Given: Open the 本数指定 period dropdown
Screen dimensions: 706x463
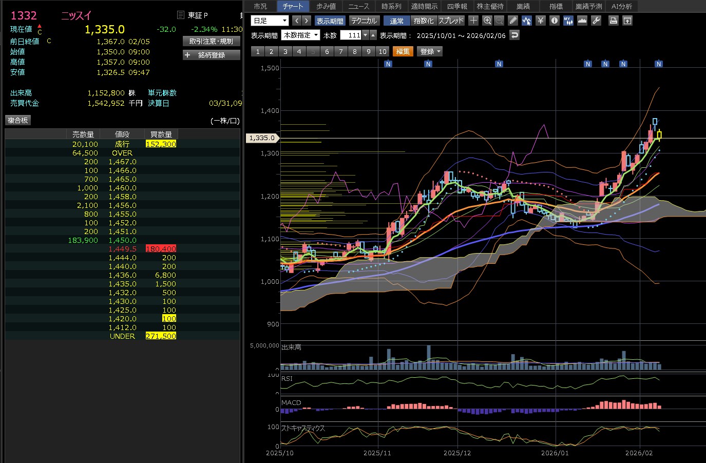Looking at the screenshot, I should [301, 35].
